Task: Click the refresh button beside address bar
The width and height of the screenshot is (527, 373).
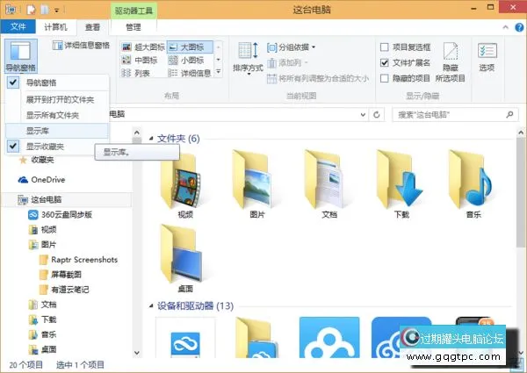Action: 377,115
